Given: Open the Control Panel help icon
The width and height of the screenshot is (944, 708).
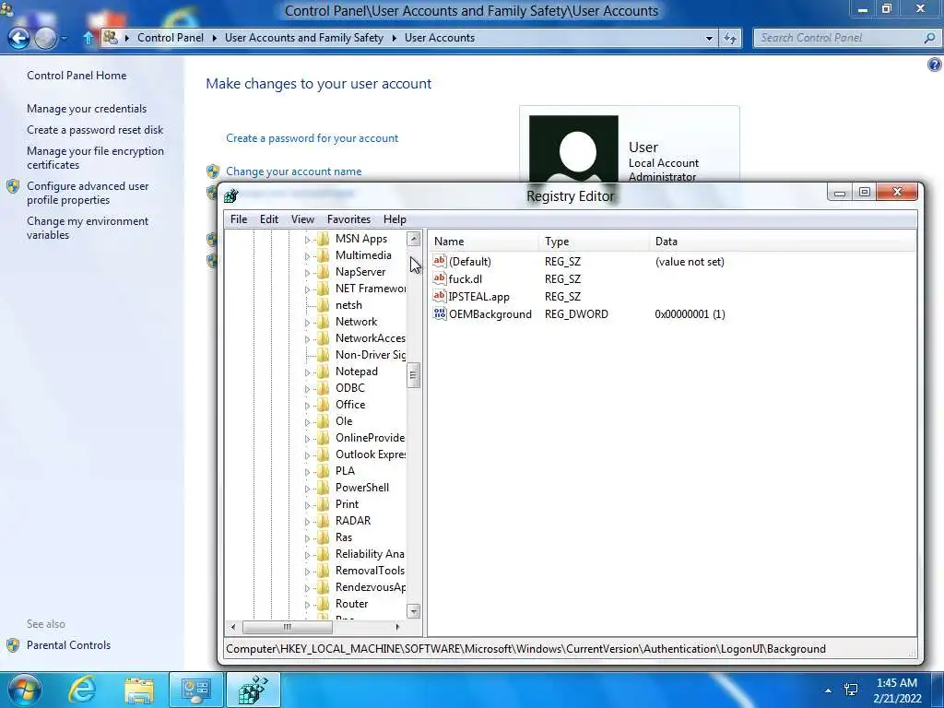Looking at the screenshot, I should [x=935, y=65].
